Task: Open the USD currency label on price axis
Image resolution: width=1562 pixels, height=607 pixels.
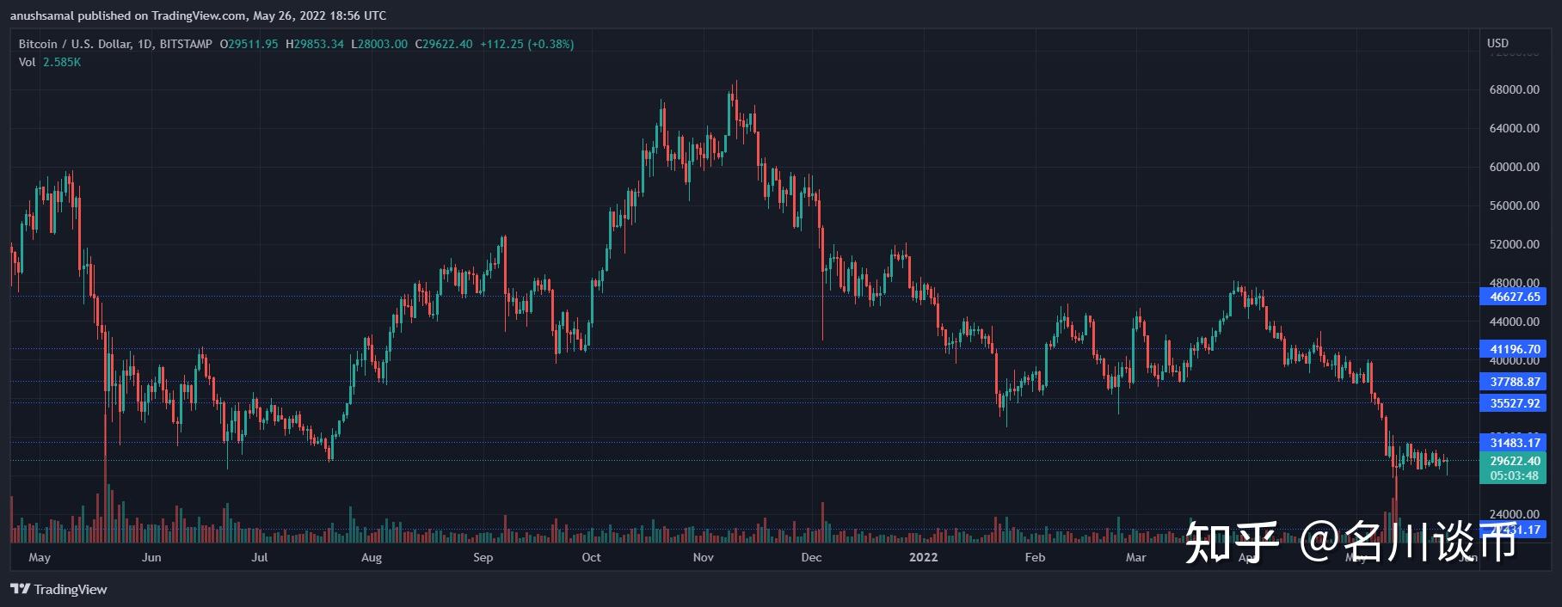Action: tap(1497, 43)
